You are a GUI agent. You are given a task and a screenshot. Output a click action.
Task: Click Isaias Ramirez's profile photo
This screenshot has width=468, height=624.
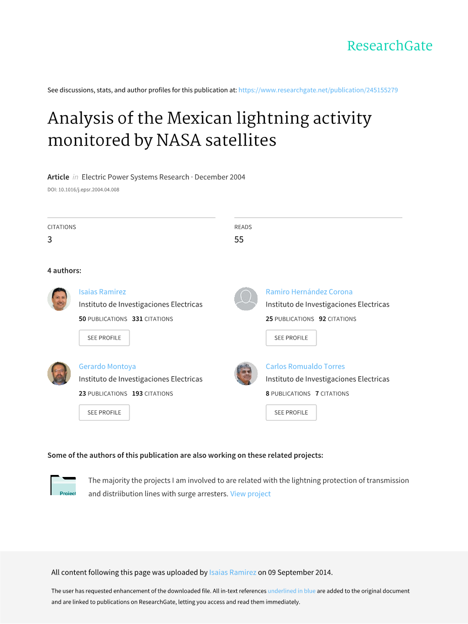point(59,299)
